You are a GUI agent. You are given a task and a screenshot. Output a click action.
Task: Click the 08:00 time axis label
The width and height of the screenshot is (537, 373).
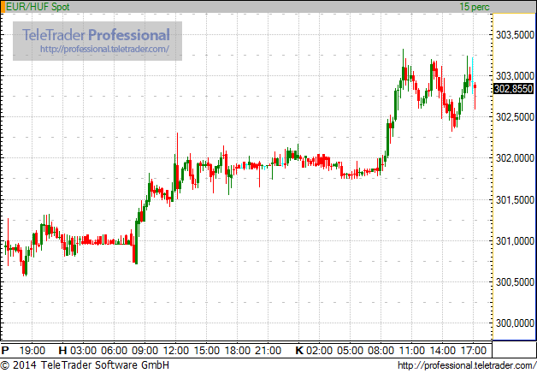pos(381,351)
